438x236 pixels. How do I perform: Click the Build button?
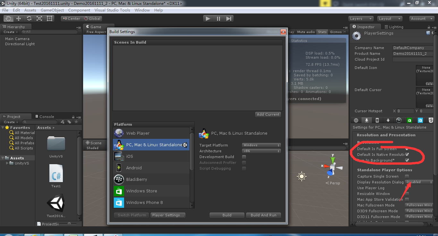pos(227,215)
